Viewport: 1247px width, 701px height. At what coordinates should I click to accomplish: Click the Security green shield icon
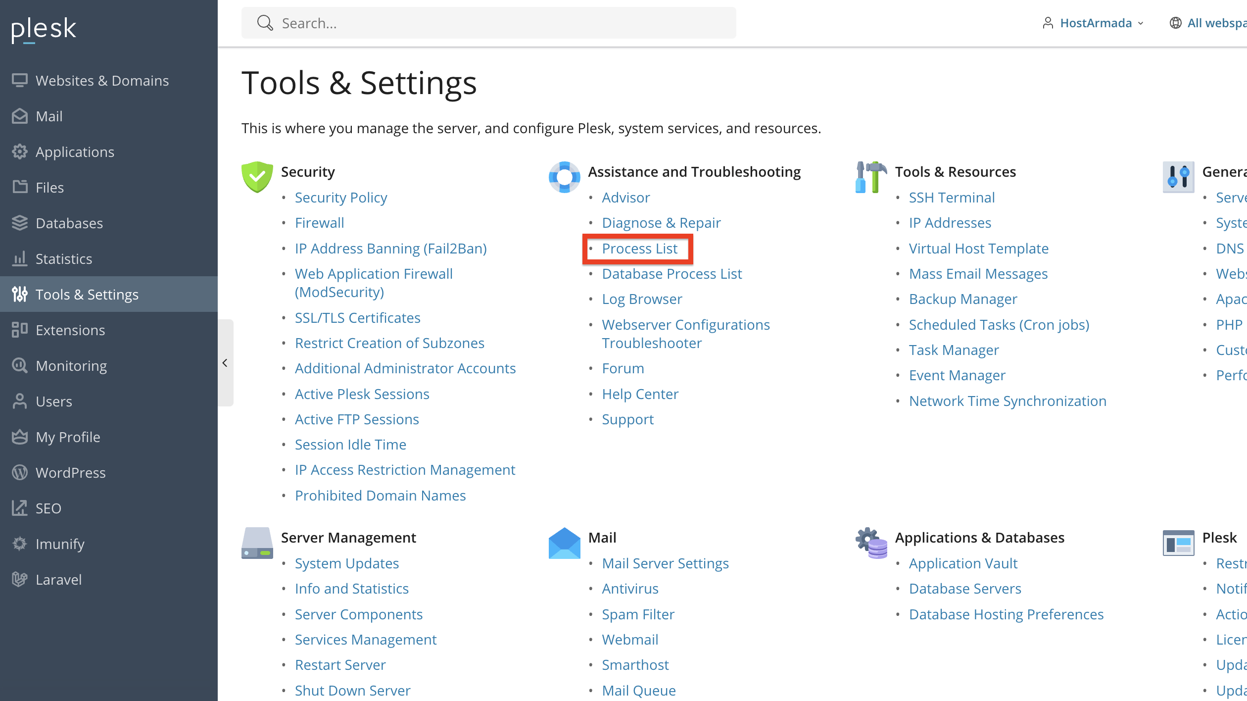[257, 177]
